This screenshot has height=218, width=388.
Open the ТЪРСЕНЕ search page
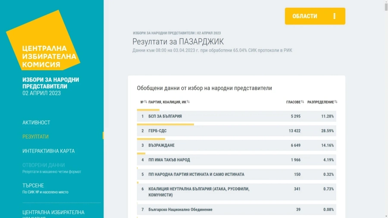tap(33, 186)
